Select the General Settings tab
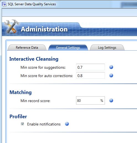Image resolution: width=137 pixels, height=143 pixels. [68, 48]
